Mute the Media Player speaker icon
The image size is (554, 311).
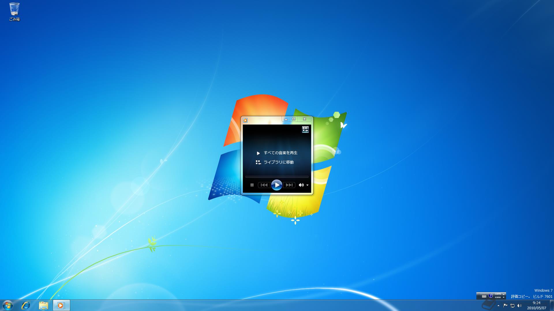coord(301,185)
